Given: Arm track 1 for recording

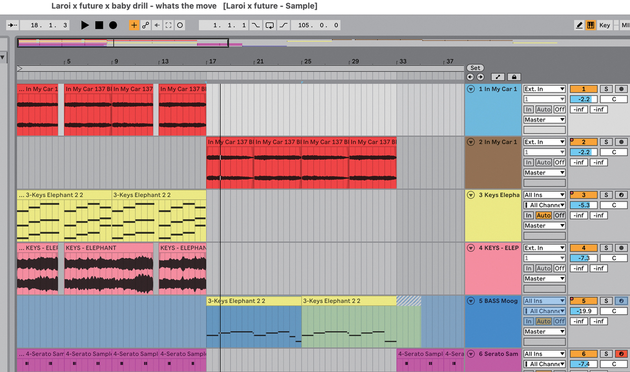Looking at the screenshot, I should click(x=622, y=89).
